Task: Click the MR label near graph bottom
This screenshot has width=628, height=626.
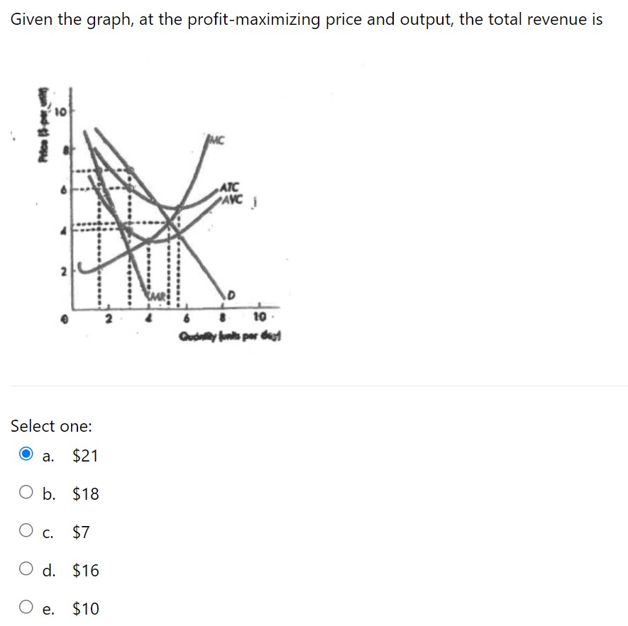Action: (158, 295)
